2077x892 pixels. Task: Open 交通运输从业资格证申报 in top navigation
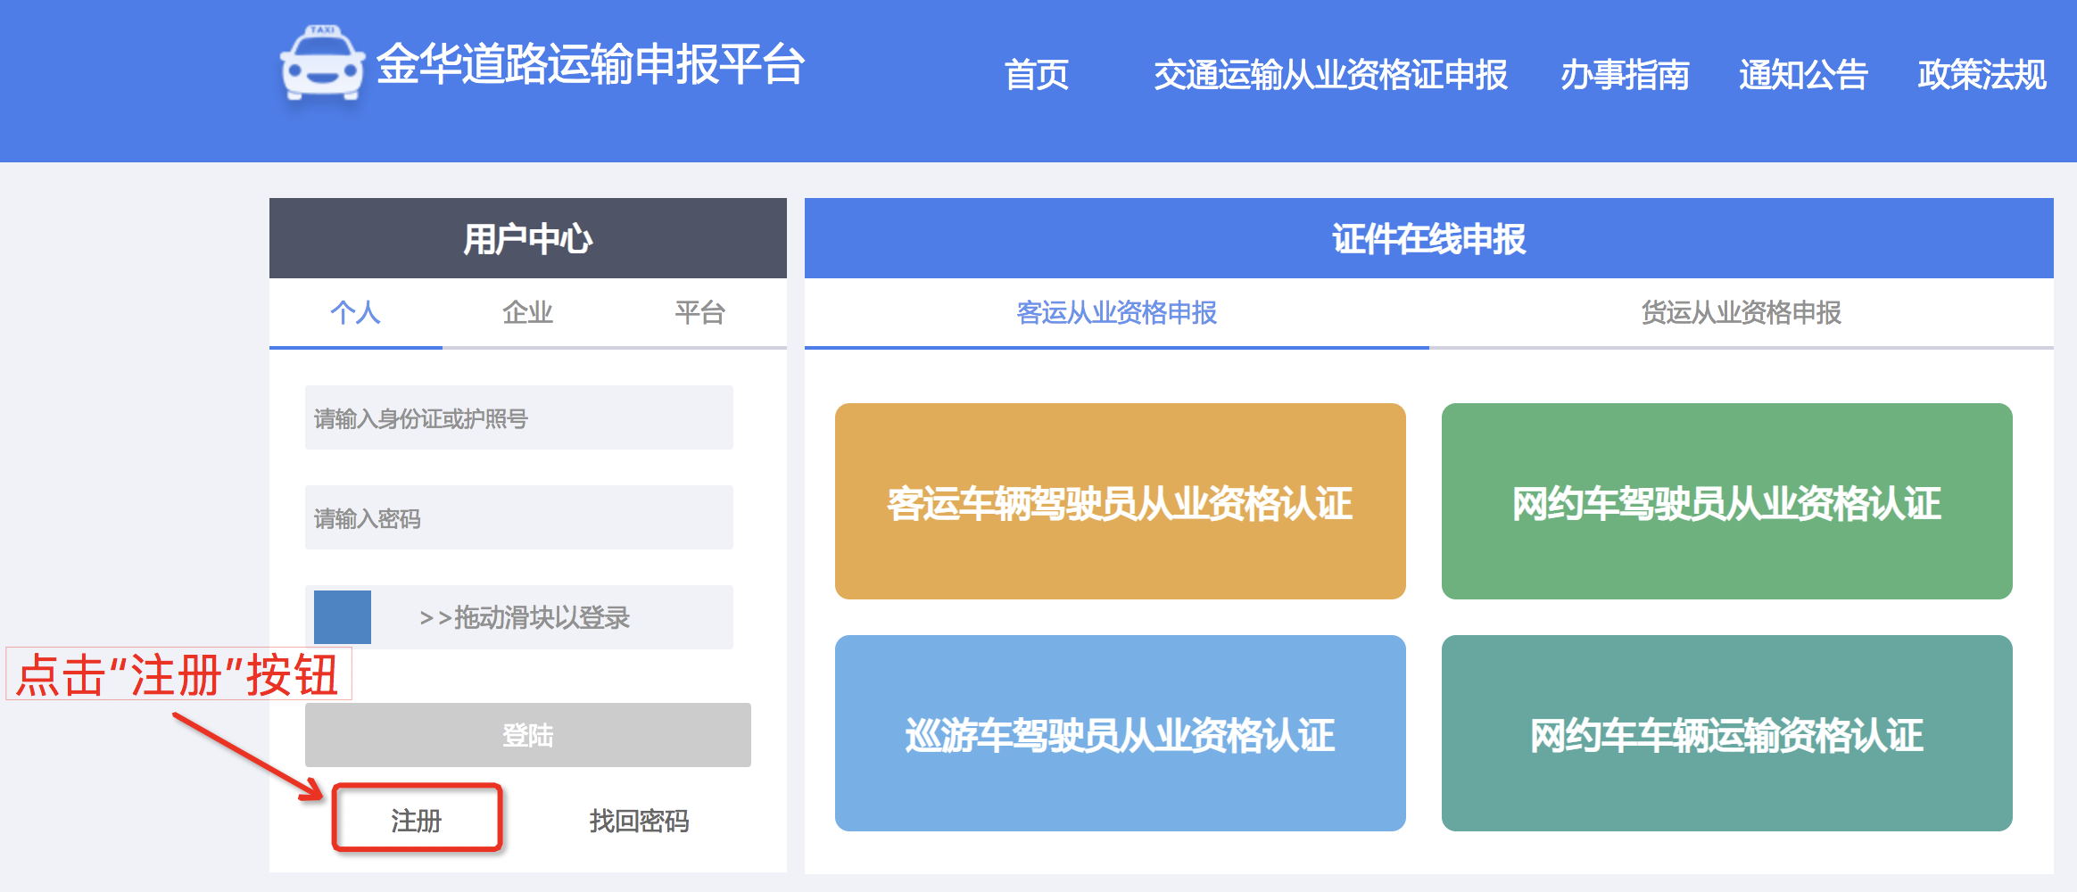pos(1330,75)
